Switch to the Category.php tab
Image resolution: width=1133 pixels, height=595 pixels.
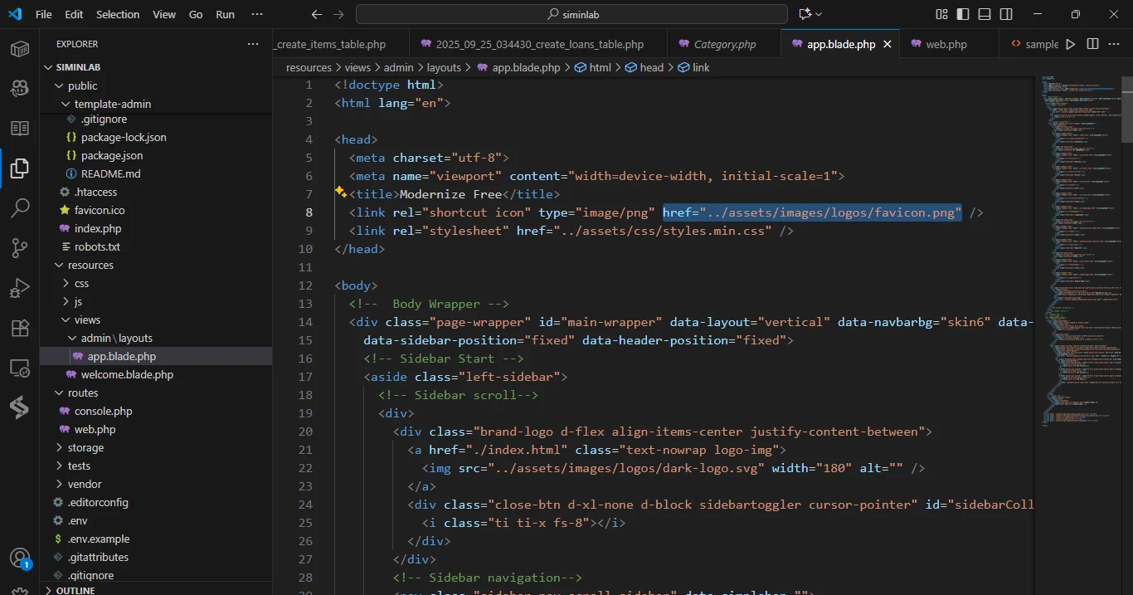click(x=724, y=44)
